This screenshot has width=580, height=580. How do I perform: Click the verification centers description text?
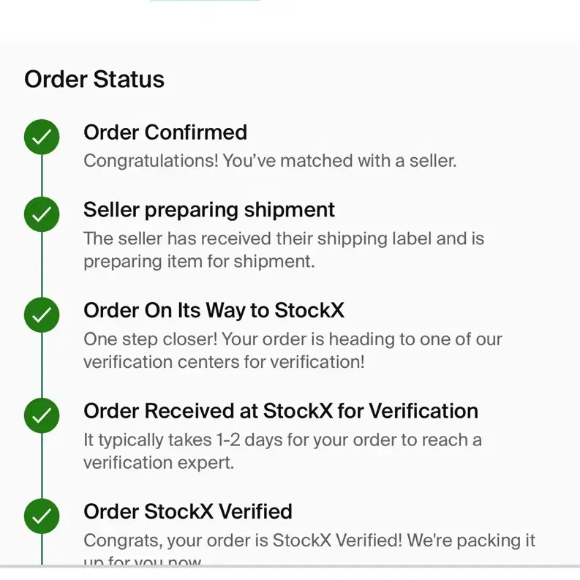point(293,350)
